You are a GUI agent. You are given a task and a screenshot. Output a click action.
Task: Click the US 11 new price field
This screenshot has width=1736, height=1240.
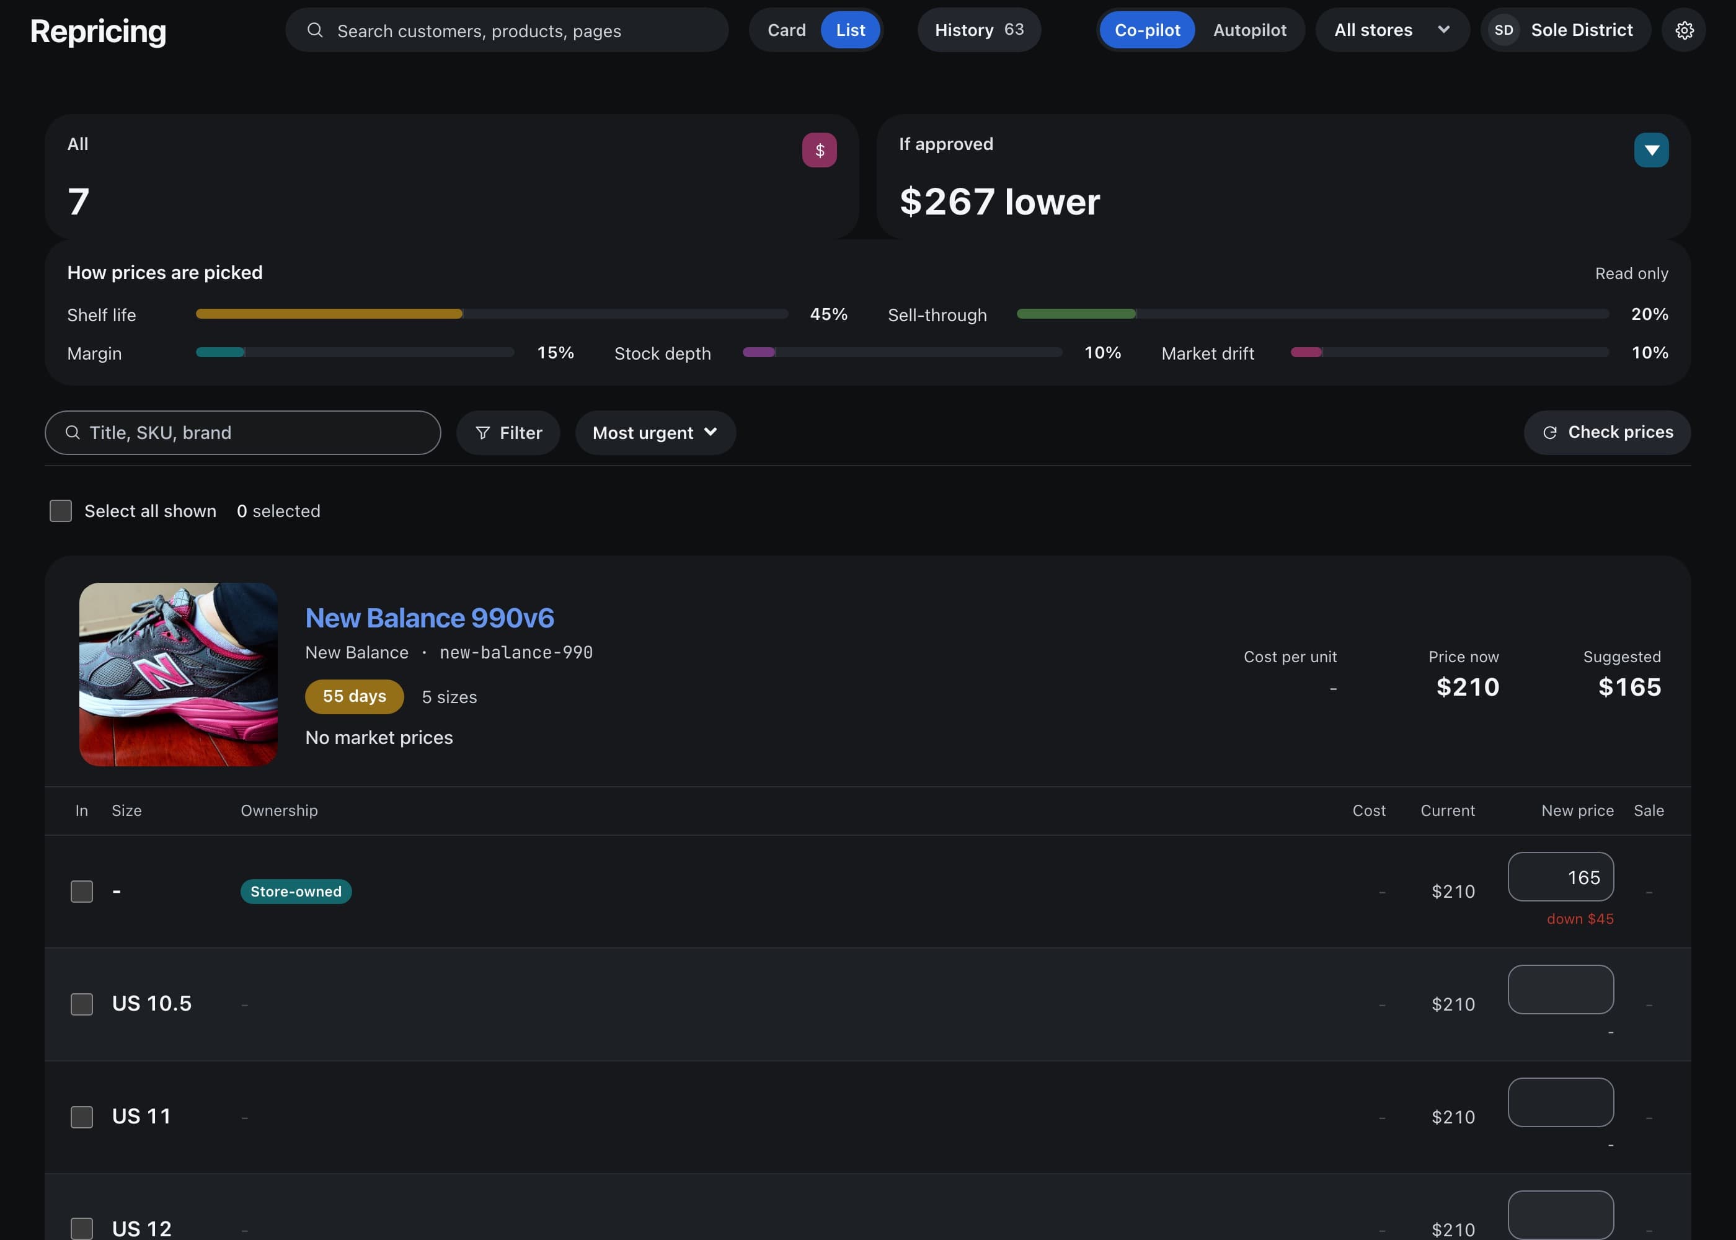pyautogui.click(x=1561, y=1102)
